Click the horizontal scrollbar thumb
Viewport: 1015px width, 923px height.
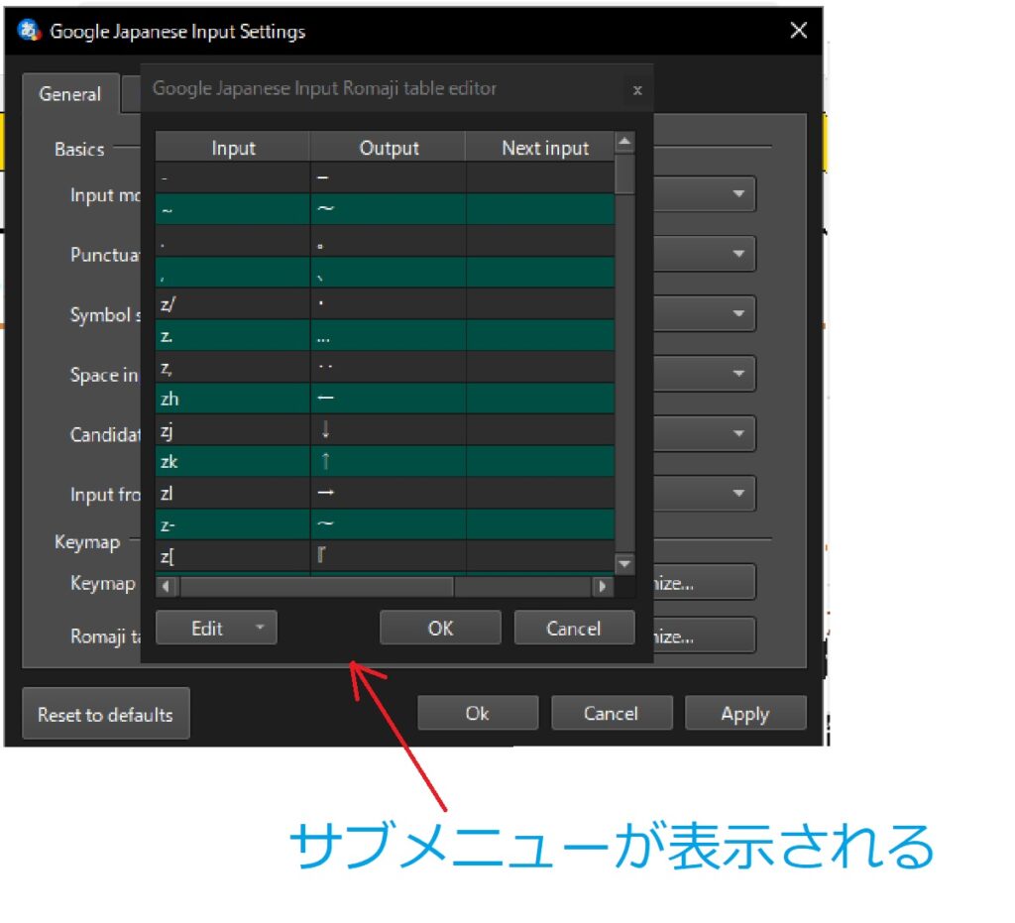pos(317,587)
